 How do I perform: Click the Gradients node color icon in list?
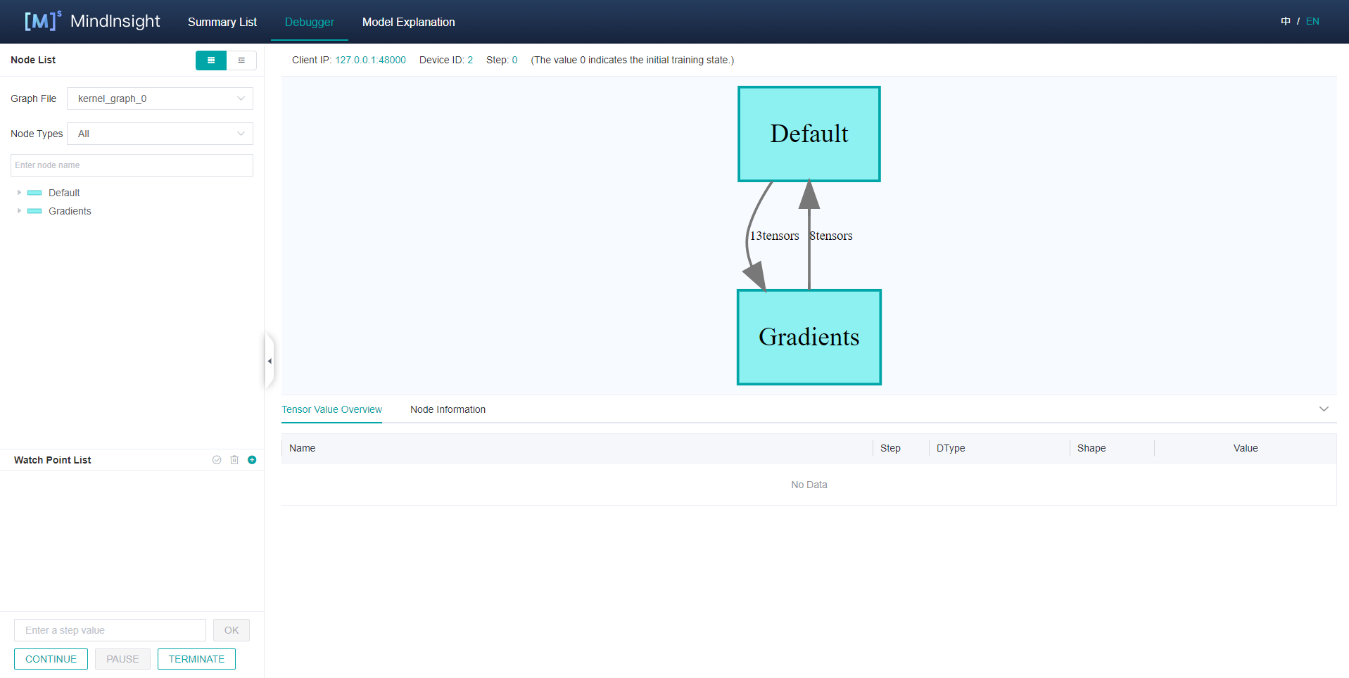coord(34,211)
